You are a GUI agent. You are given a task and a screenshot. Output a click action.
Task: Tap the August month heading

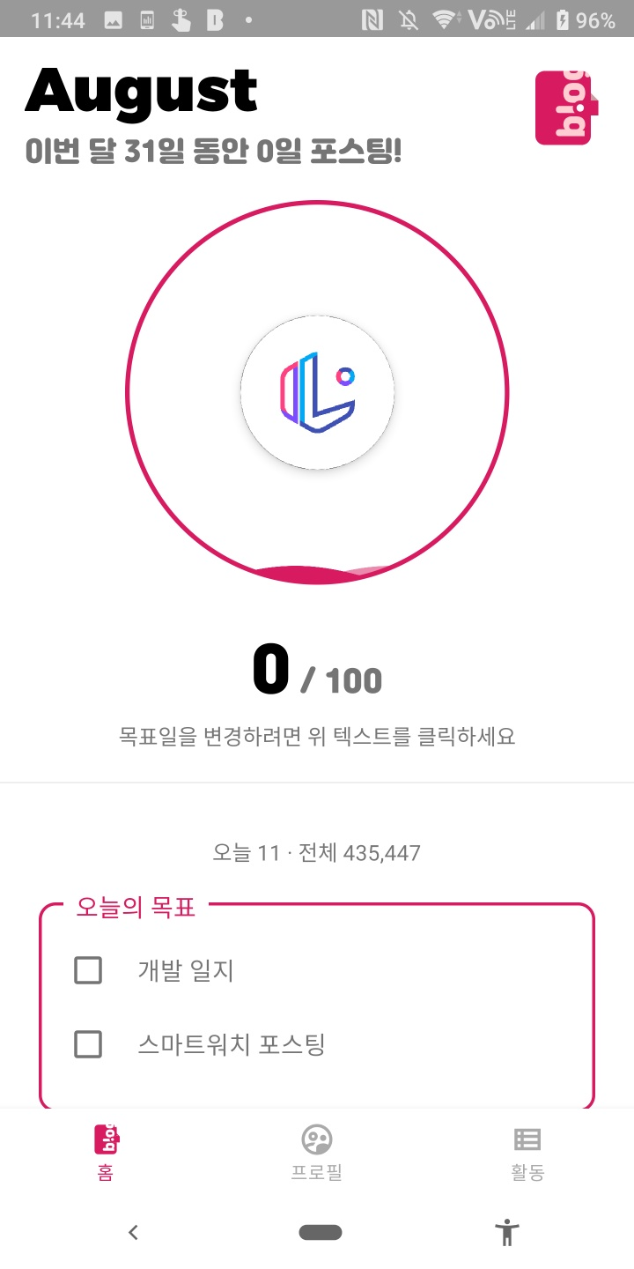[141, 90]
